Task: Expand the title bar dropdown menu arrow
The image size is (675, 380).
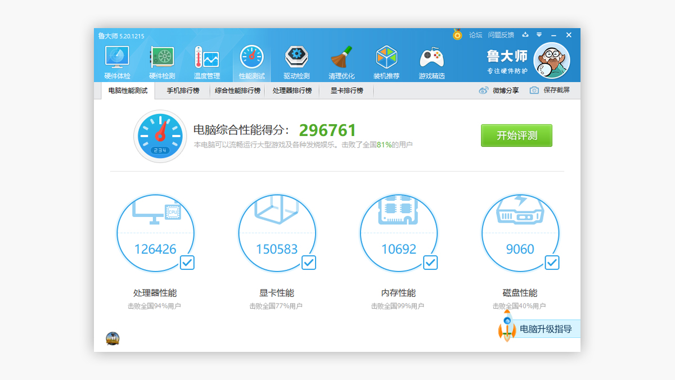Action: click(x=539, y=35)
